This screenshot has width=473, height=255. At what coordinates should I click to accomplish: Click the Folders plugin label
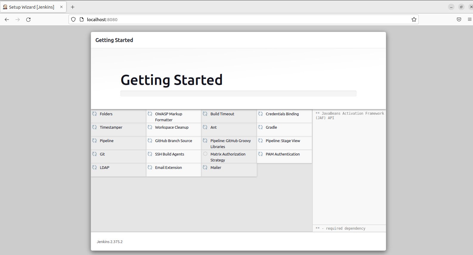coord(106,114)
